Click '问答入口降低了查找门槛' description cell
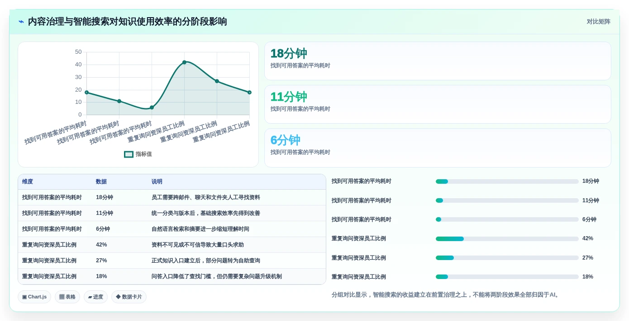Image resolution: width=629 pixels, height=321 pixels. click(217, 276)
